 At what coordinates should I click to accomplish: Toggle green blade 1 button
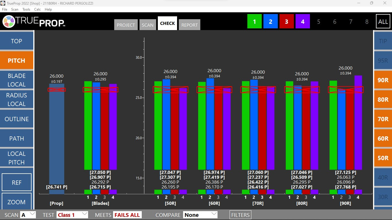click(254, 21)
